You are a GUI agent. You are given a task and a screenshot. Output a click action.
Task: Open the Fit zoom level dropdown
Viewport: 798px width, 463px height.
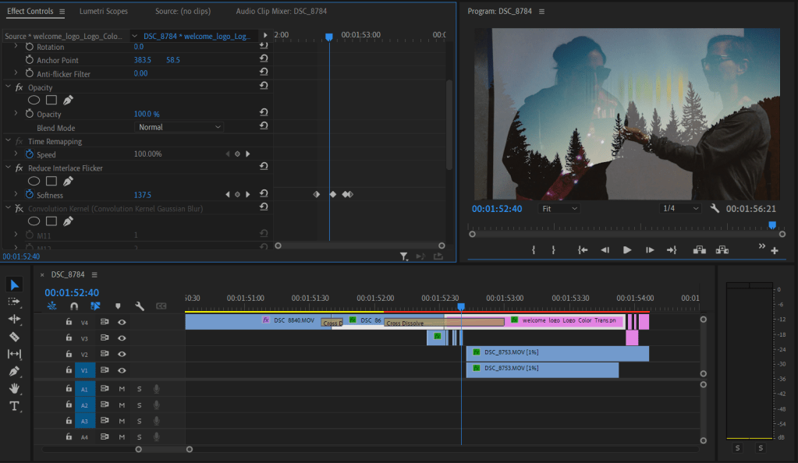(x=559, y=209)
